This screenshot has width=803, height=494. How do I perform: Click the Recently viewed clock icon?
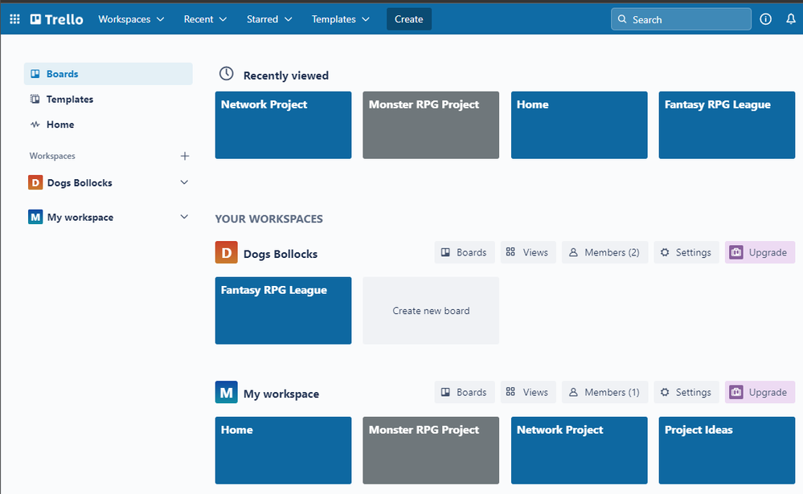click(226, 74)
